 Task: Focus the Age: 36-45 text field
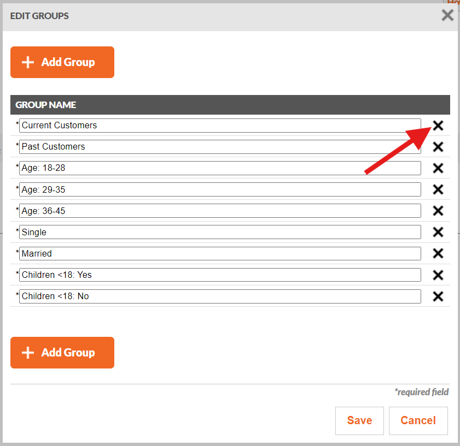point(220,211)
